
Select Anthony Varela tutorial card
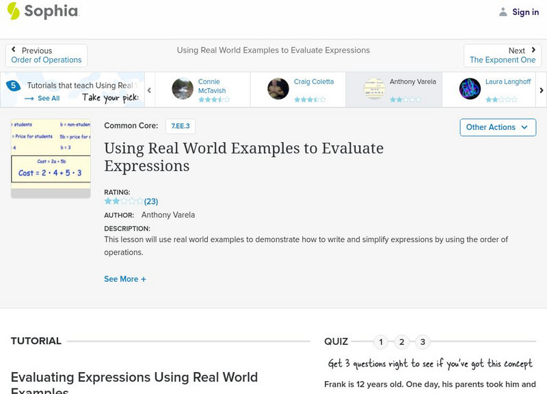tap(394, 90)
